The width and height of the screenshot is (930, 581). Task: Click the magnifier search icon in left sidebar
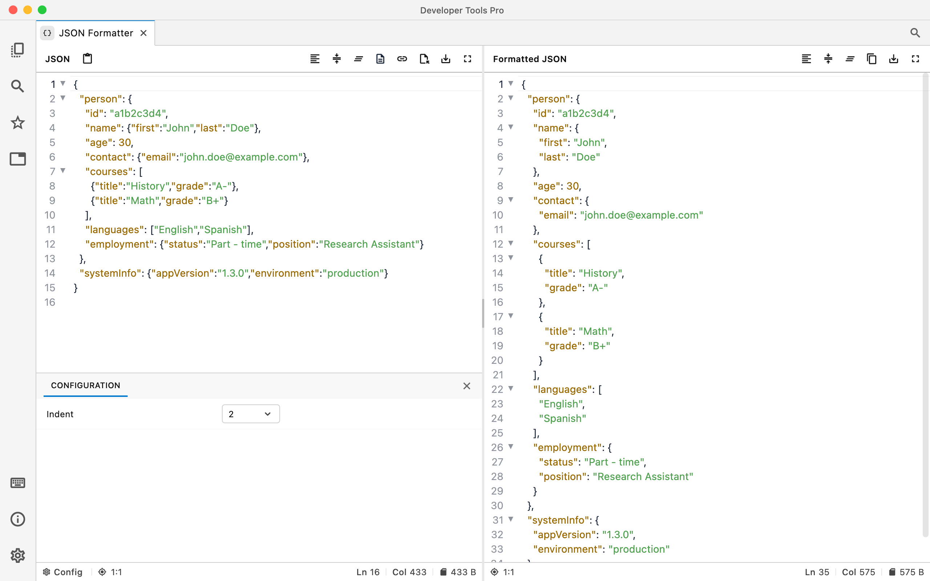click(x=18, y=86)
